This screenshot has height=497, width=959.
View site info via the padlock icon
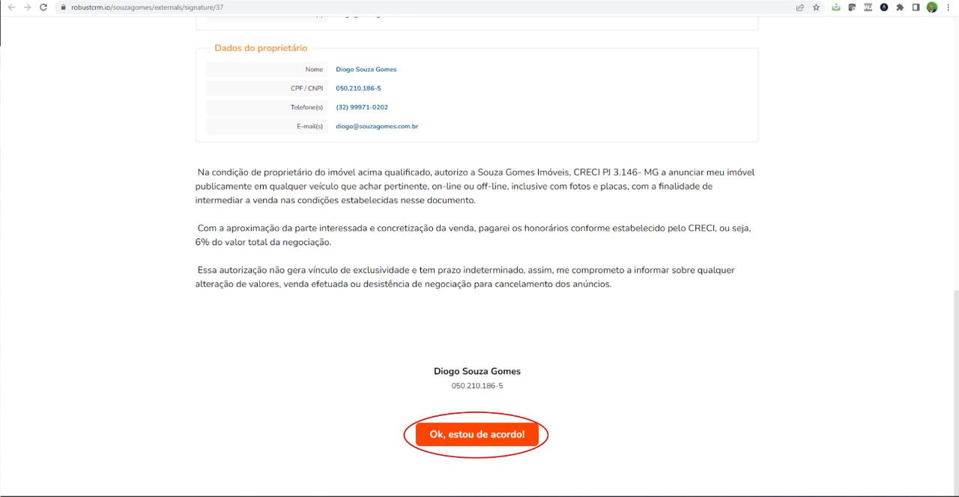pos(63,7)
